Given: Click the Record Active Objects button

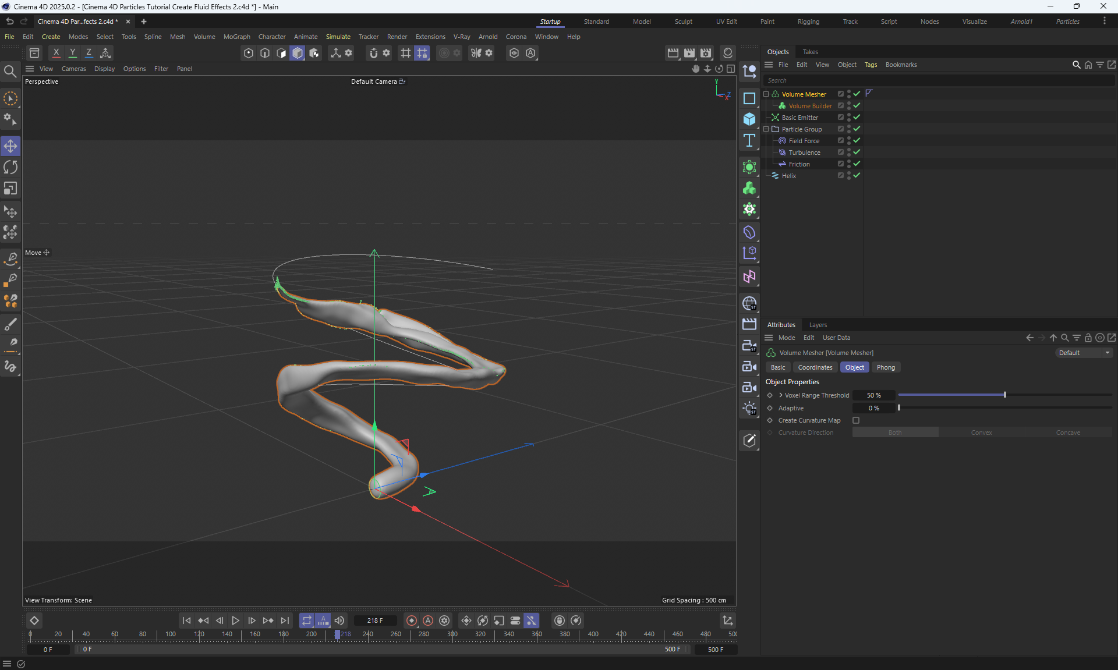Looking at the screenshot, I should click(412, 621).
